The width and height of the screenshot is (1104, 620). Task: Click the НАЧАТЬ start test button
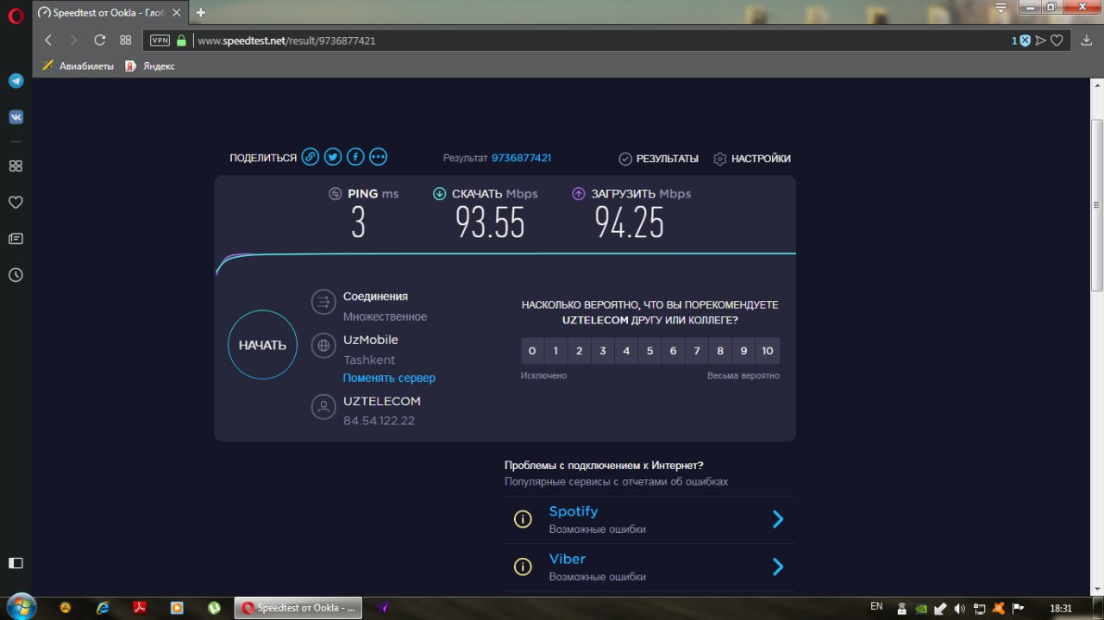click(262, 345)
